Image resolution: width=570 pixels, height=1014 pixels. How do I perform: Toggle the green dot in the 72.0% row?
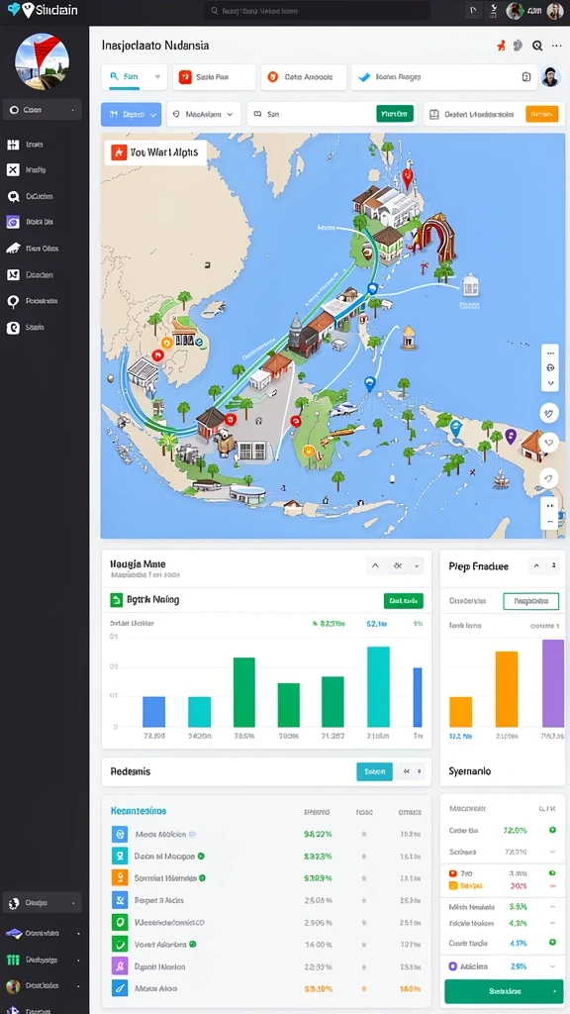552,830
